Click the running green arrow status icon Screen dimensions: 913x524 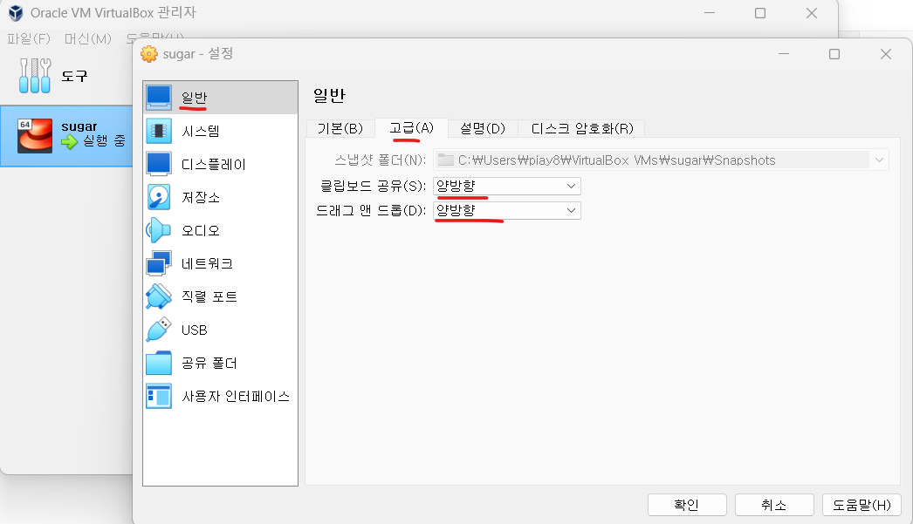click(x=69, y=141)
